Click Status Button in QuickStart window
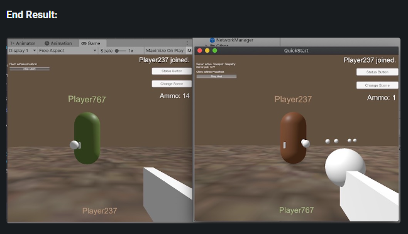This screenshot has width=408, height=234. tap(377, 72)
